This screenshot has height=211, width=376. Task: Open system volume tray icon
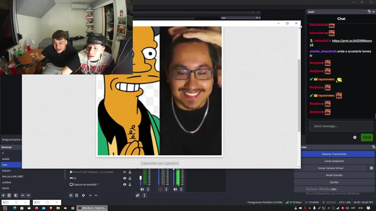347,208
